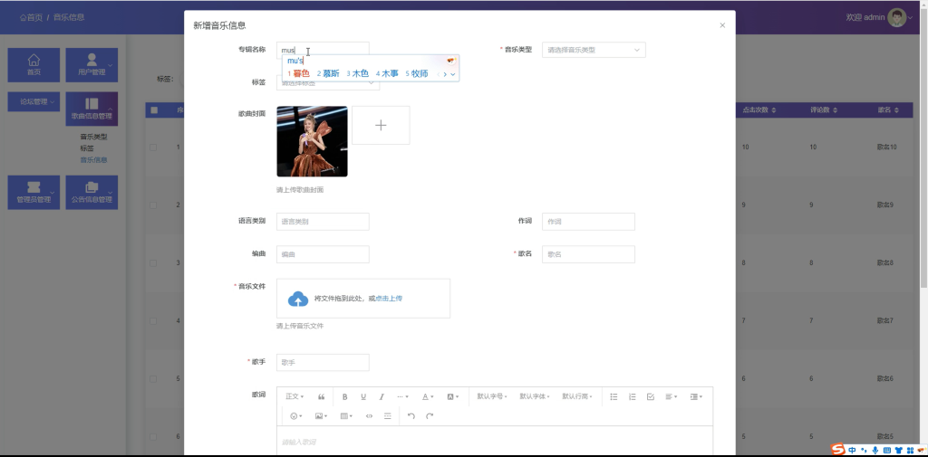Open the emoji picker dropdown

[296, 416]
